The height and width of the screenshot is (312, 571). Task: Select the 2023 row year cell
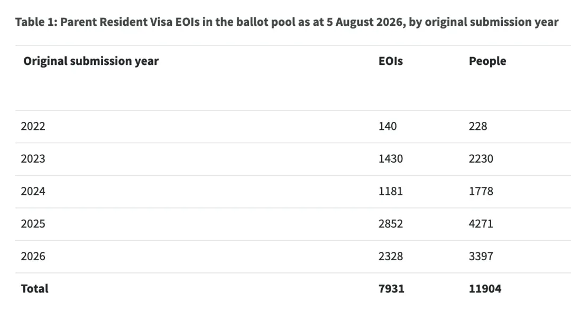coord(33,159)
